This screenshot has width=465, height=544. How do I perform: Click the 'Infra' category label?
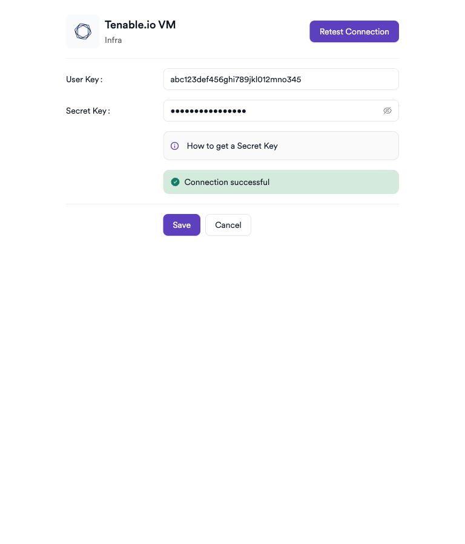[113, 40]
